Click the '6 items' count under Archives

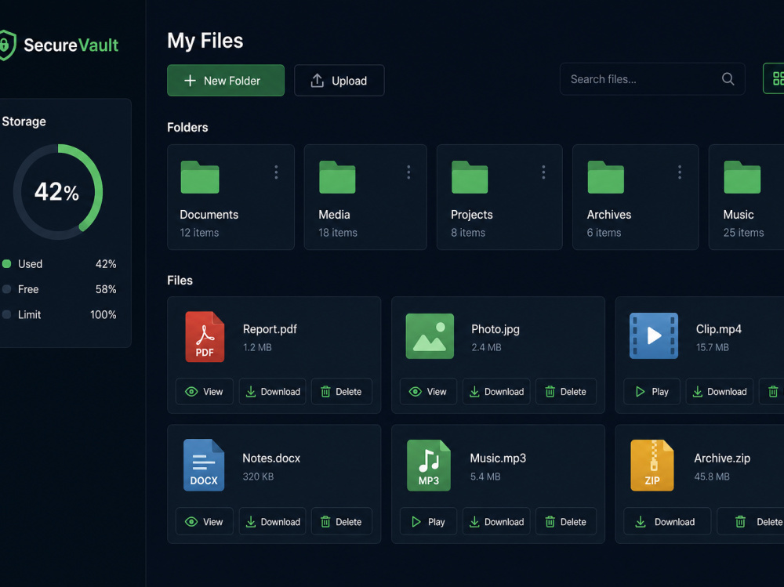coord(604,233)
